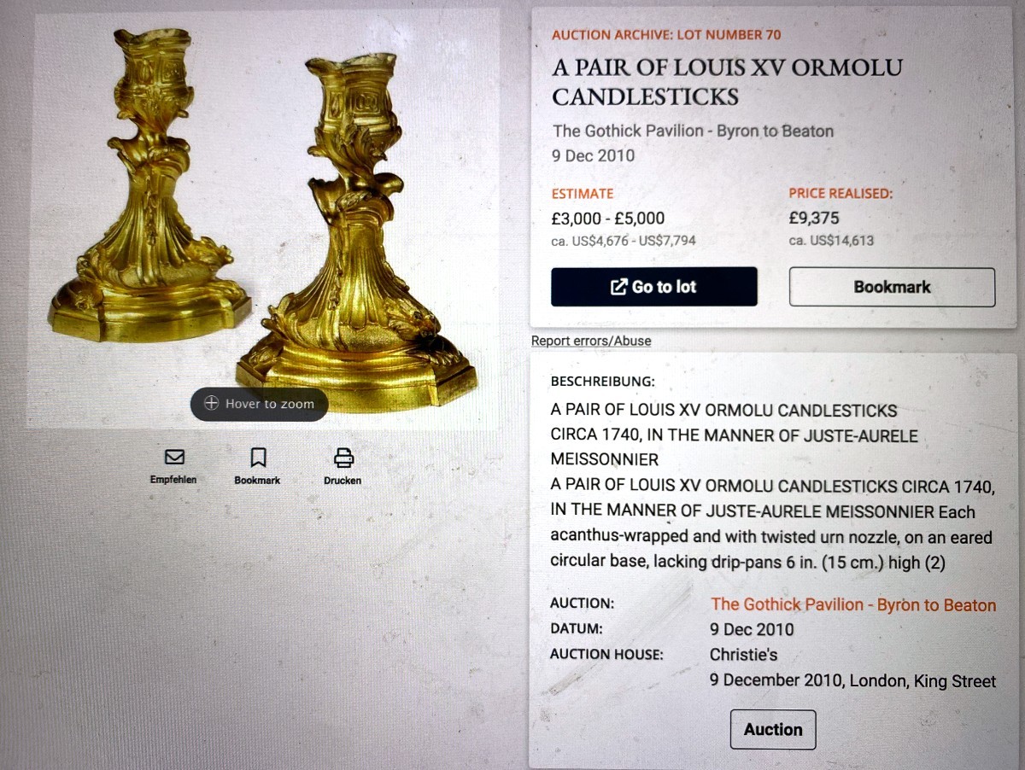The width and height of the screenshot is (1025, 770).
Task: Click the bookmark icon below the image
Action: pos(258,458)
